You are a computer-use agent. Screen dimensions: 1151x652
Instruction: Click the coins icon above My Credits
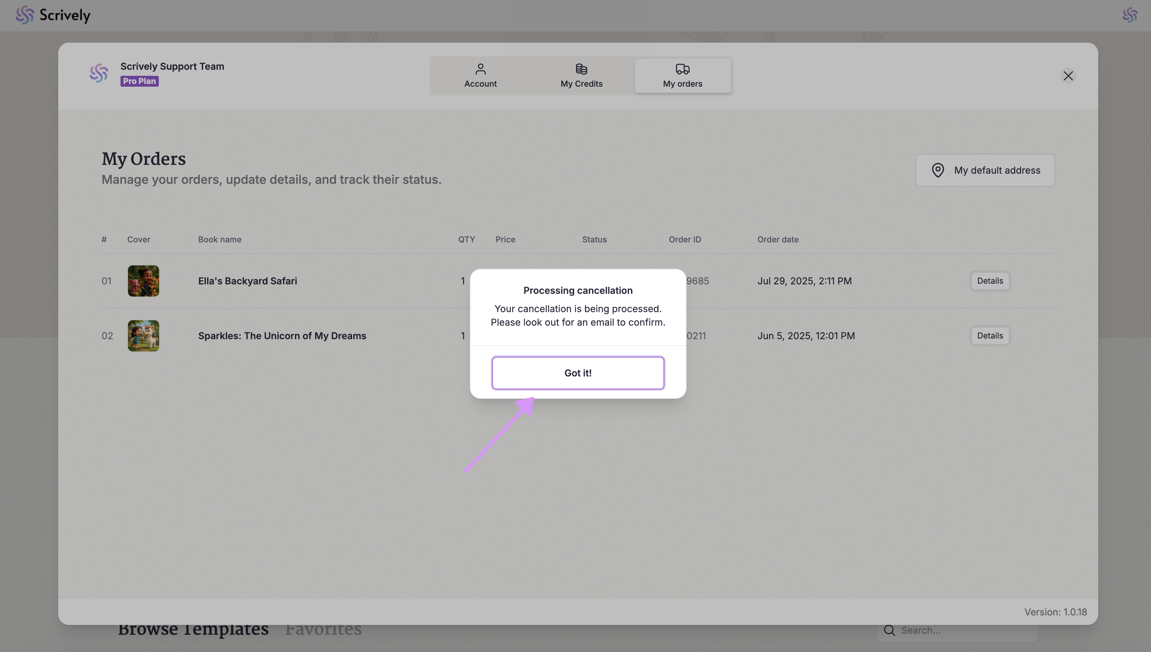(x=581, y=69)
